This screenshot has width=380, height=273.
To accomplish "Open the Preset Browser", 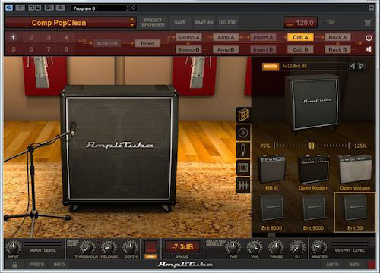I will click(153, 23).
